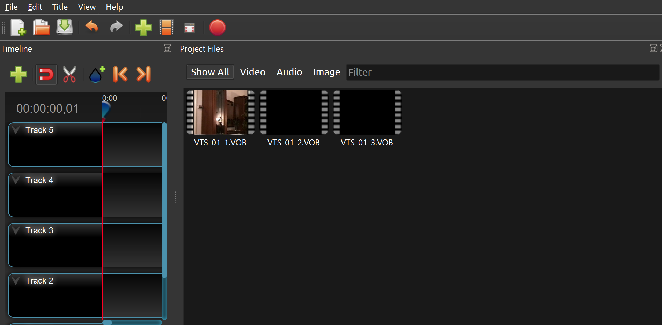Toggle snapping with the magnet icon

[x=46, y=74]
